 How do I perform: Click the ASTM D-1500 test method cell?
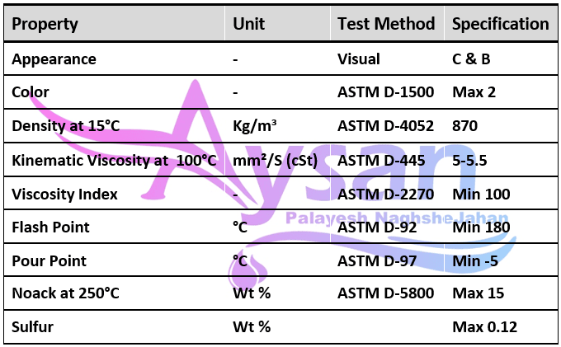(x=385, y=92)
